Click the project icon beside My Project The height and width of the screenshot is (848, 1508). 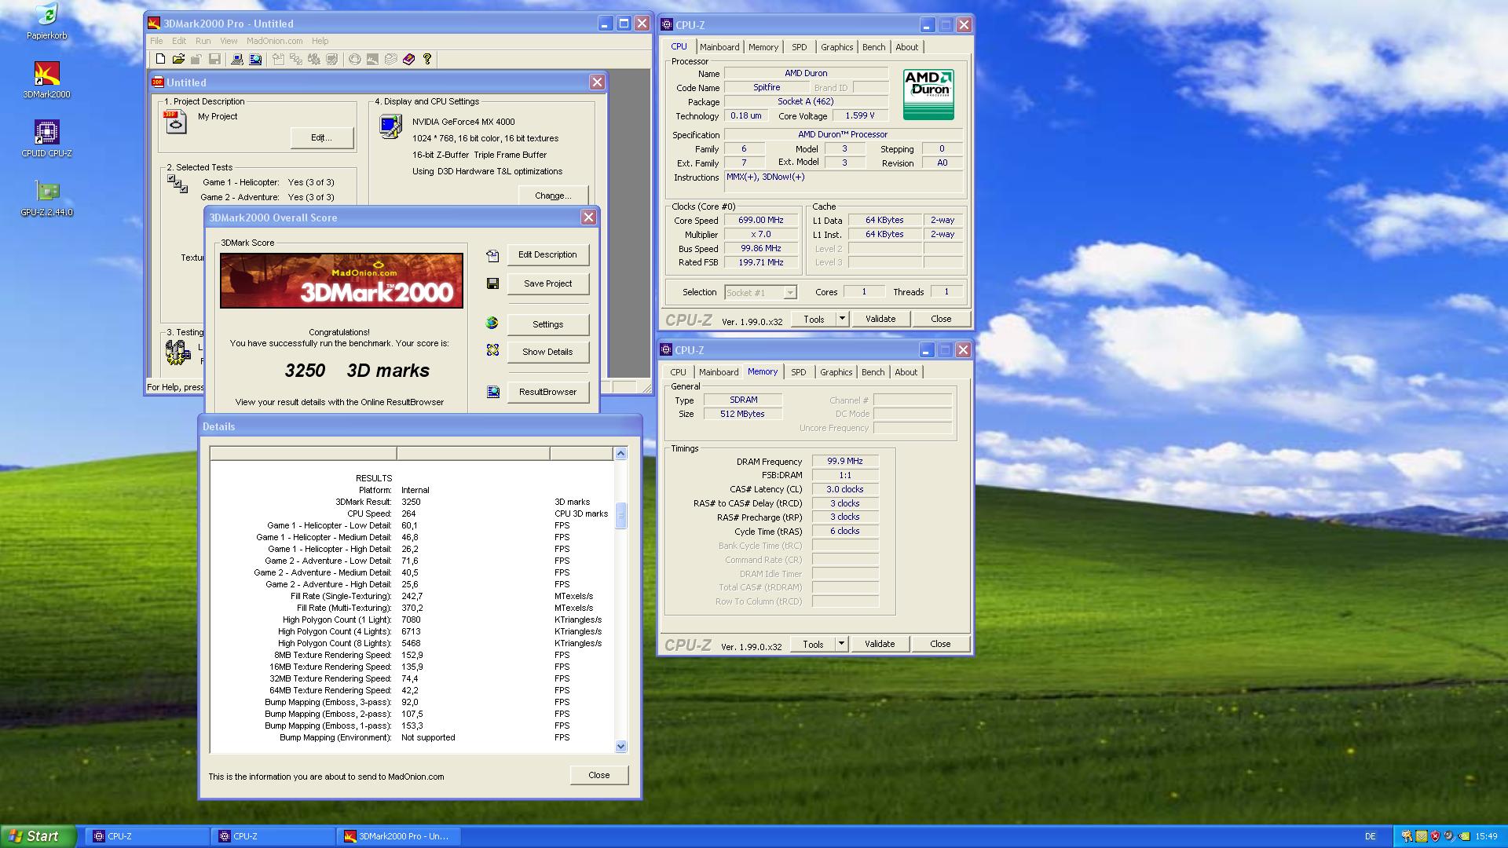point(176,122)
